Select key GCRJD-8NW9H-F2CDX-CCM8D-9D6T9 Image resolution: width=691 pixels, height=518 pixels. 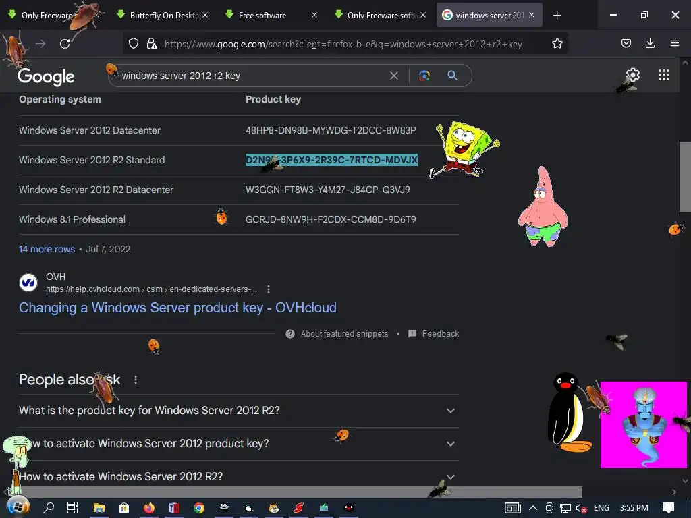tap(331, 219)
